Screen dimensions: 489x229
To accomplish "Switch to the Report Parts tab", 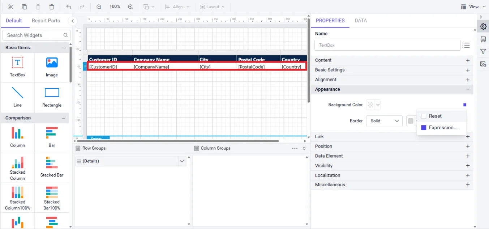I will click(x=46, y=21).
